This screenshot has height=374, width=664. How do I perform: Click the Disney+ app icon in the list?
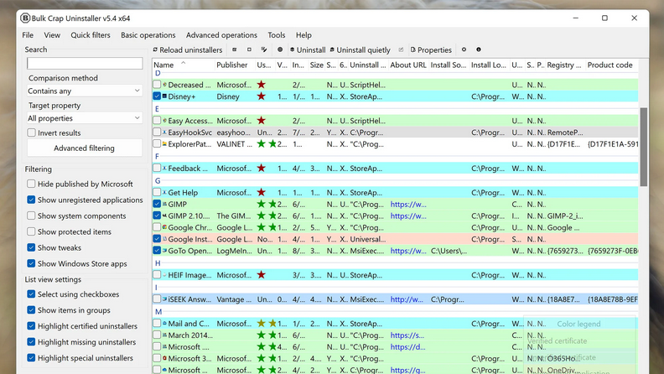164,96
